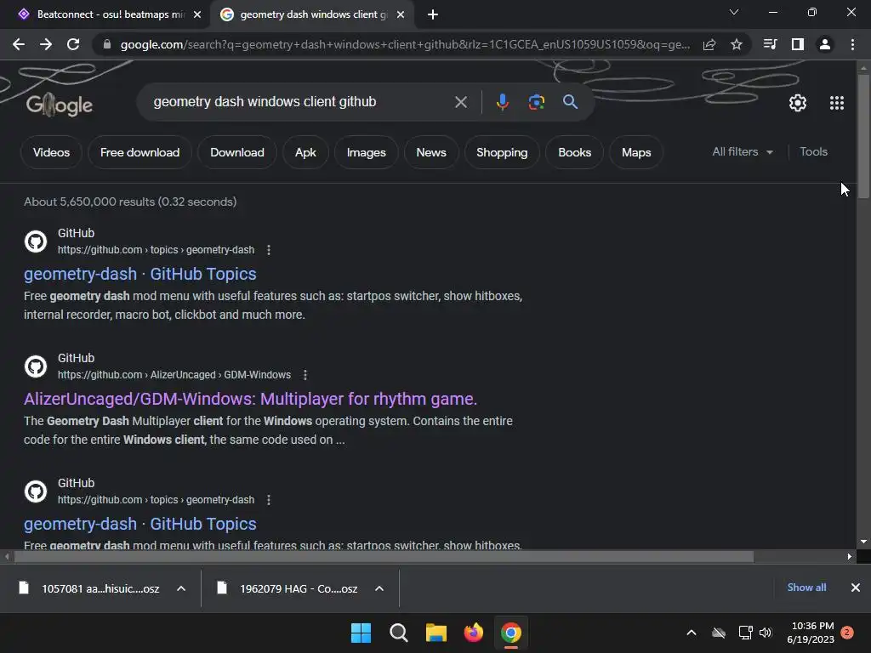Click GitHub favicon of AlizerUncaged result
The height and width of the screenshot is (653, 871).
(36, 366)
